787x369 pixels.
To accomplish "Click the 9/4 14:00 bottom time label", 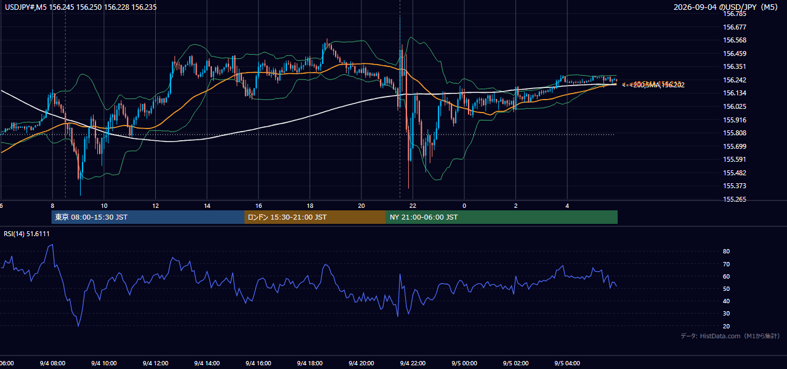I will 206,363.
